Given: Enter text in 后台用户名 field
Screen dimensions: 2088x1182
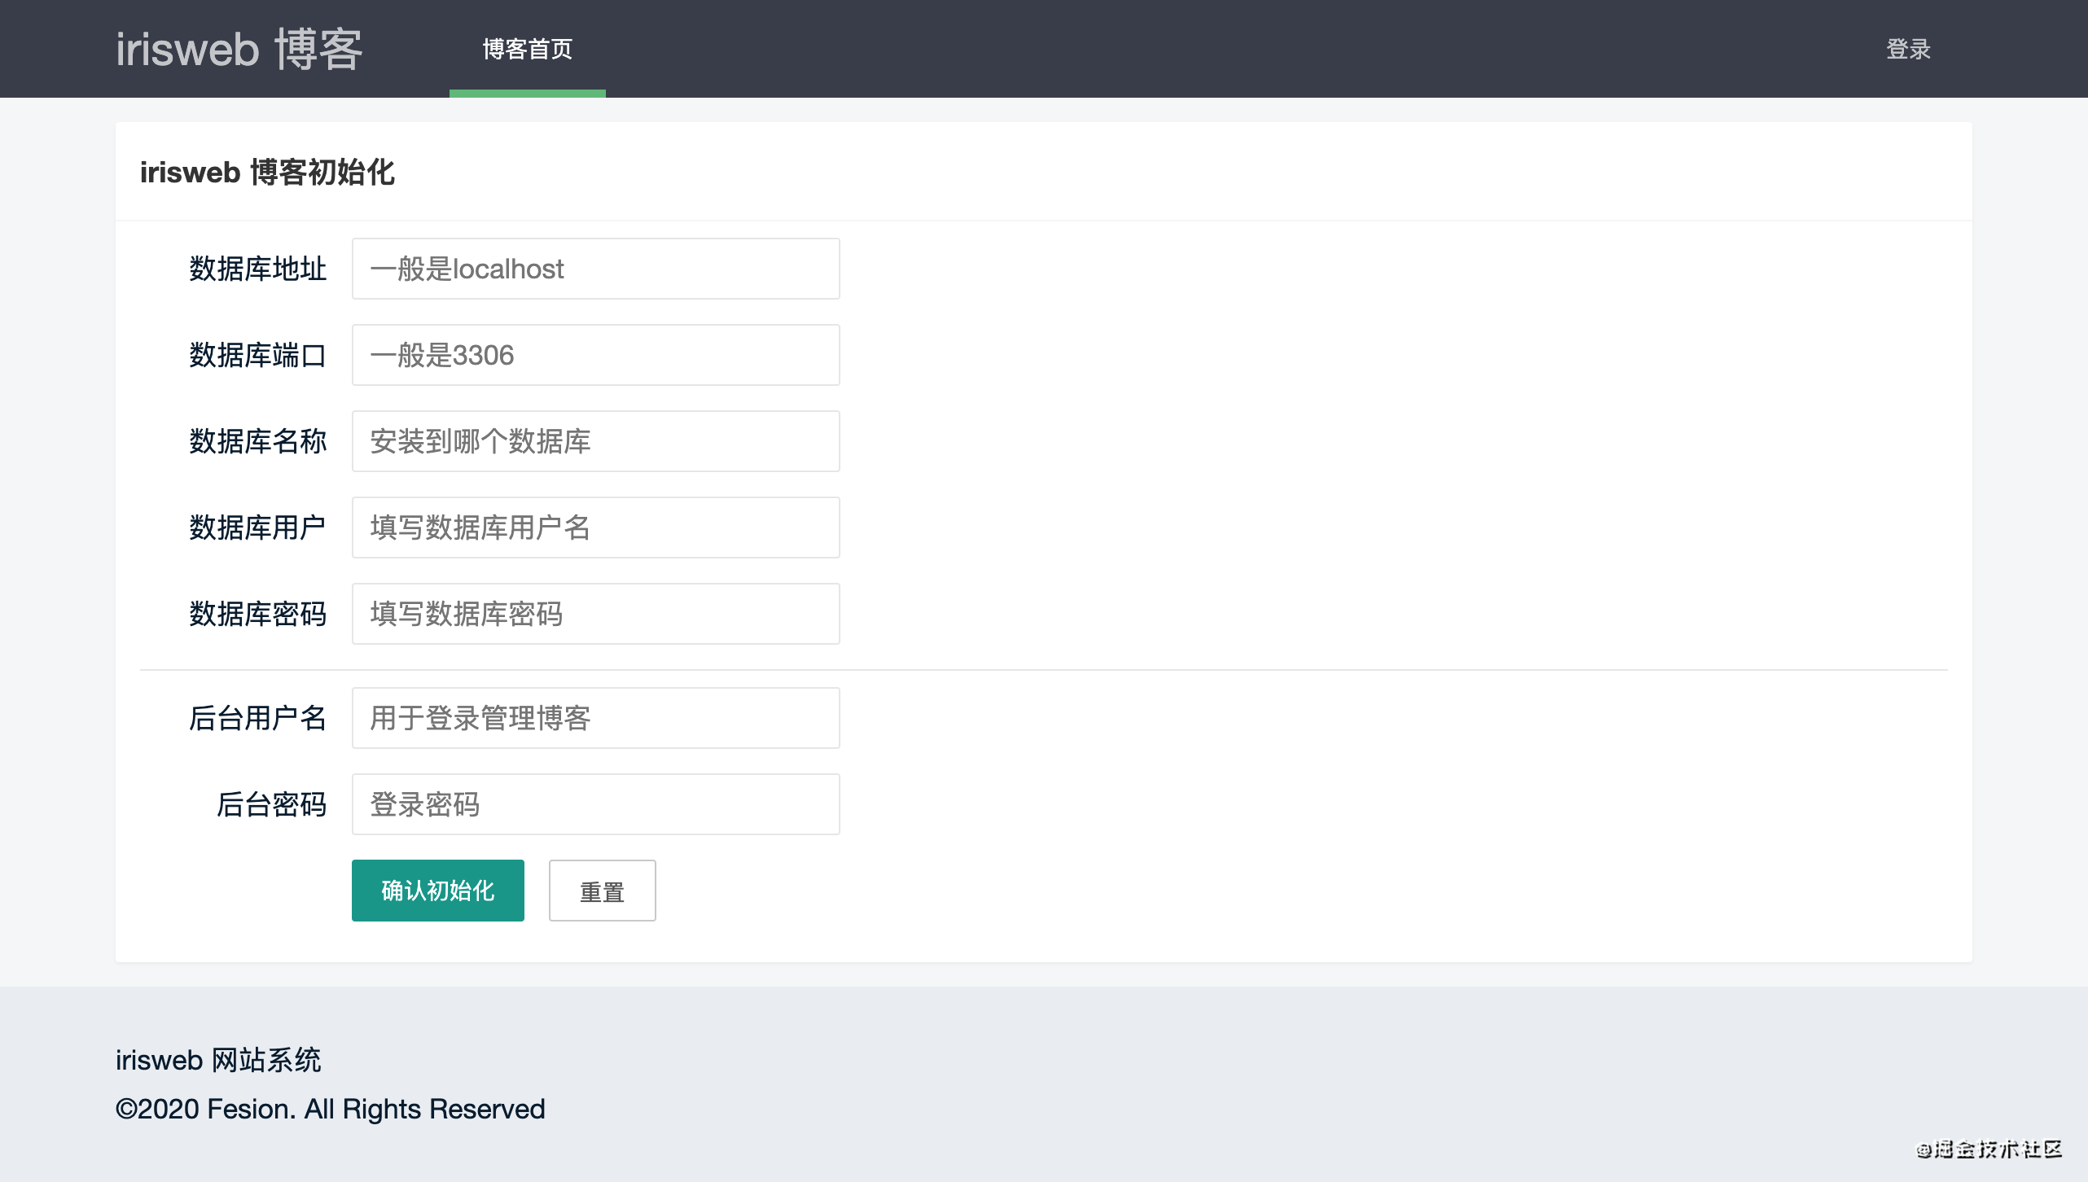Looking at the screenshot, I should point(595,716).
